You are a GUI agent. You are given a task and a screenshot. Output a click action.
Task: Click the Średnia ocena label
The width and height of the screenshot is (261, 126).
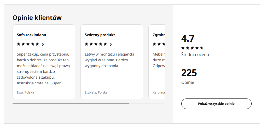(195, 54)
